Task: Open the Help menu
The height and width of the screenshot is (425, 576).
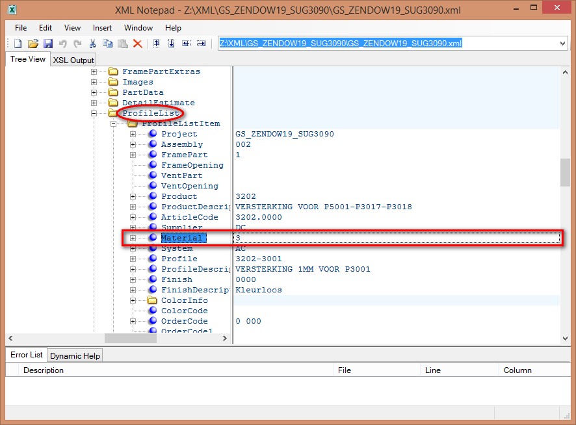Action: pos(173,28)
